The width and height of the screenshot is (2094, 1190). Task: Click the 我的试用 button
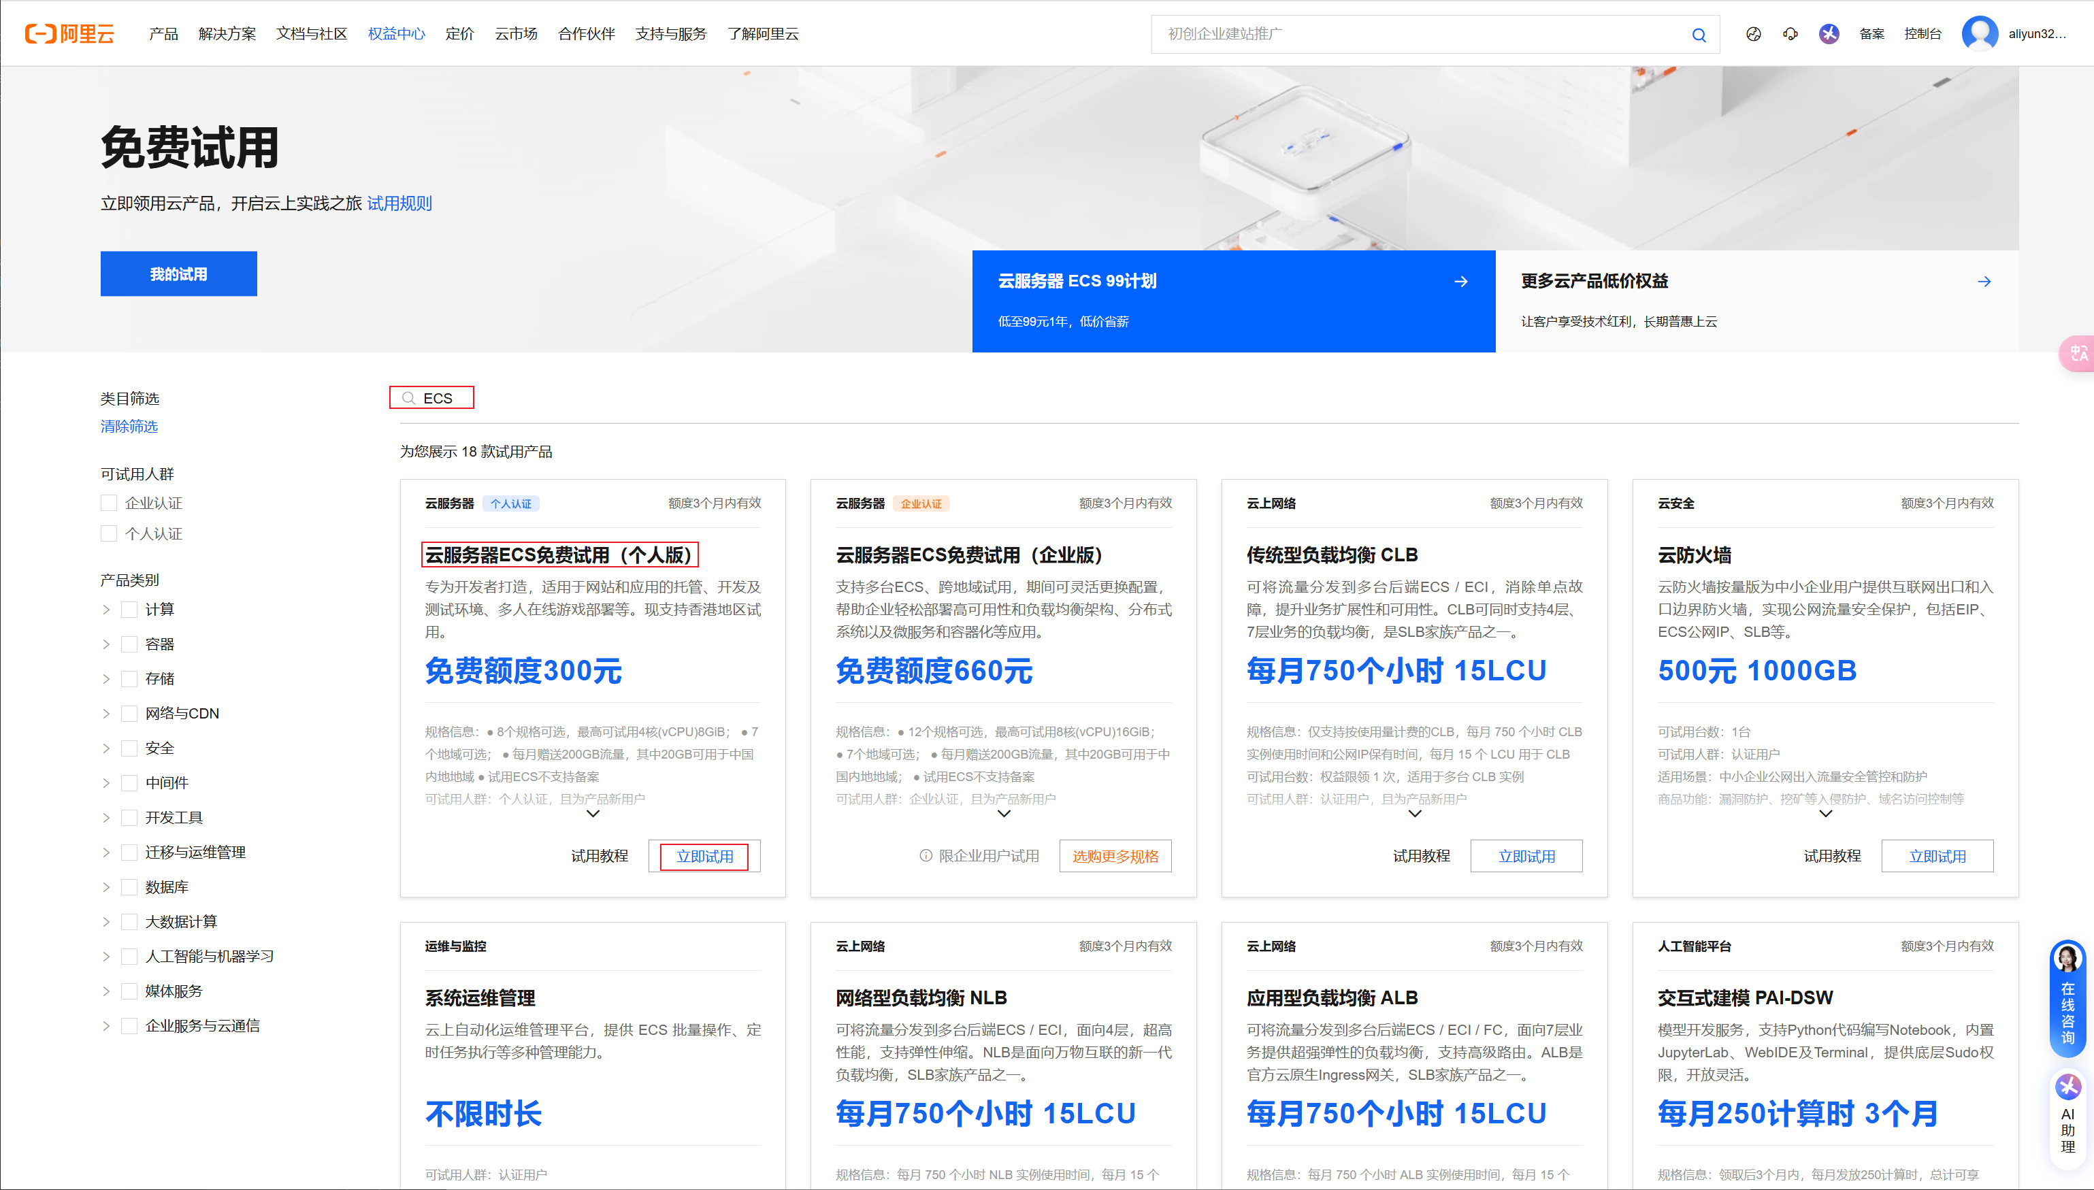(x=178, y=274)
